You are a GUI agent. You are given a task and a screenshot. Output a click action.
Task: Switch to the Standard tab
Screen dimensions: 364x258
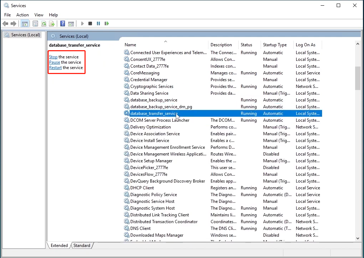pos(82,246)
